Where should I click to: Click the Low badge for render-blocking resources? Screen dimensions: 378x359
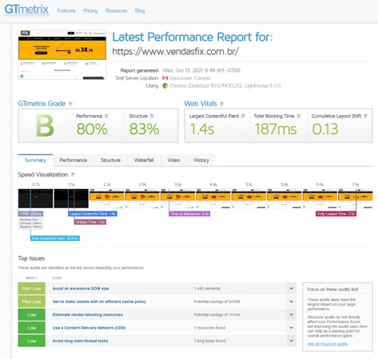click(31, 314)
